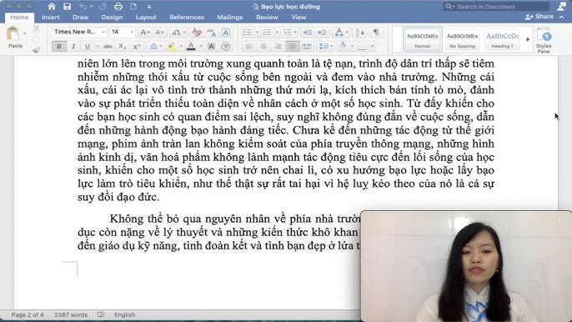Click the Format Painter brush icon

[36, 50]
